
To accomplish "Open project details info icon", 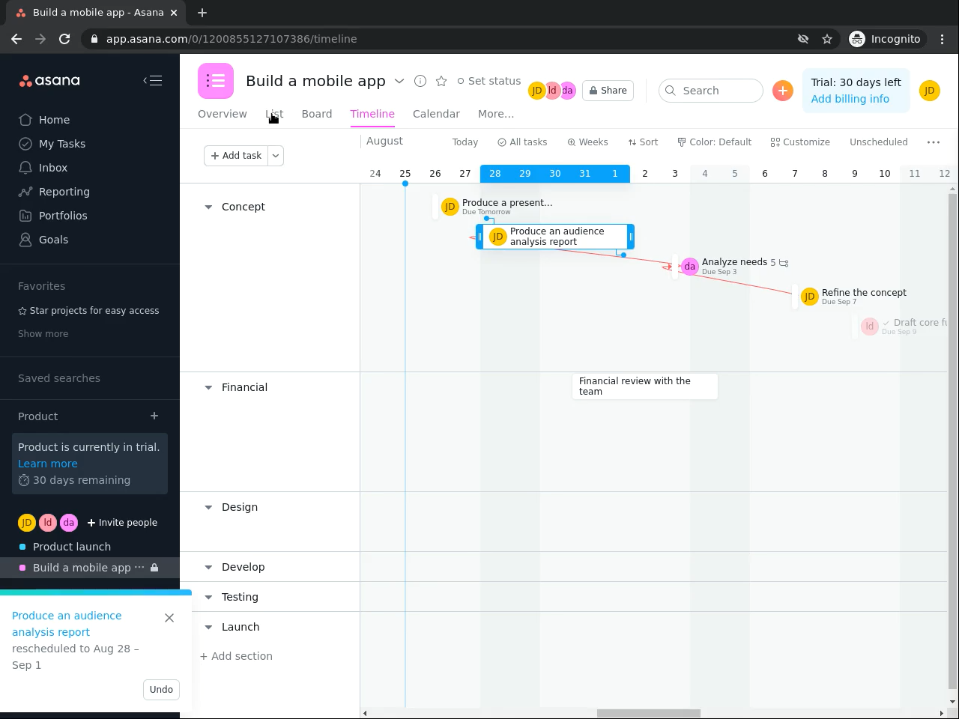I will 420,81.
